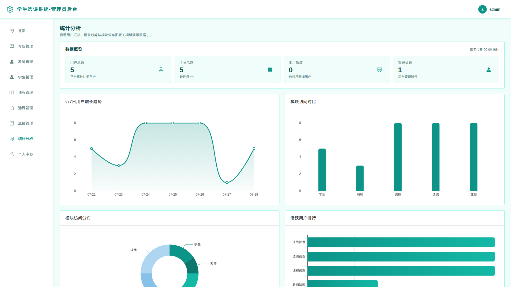Image resolution: width=511 pixels, height=287 pixels.
Task: Select the 教师管理 person icon
Action: (12, 62)
